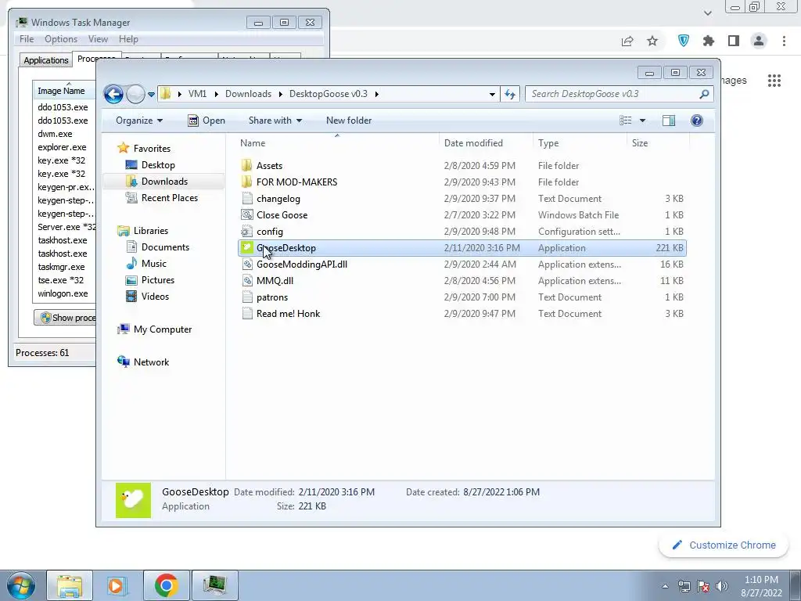The height and width of the screenshot is (601, 801).
Task: Click the Downloads breadcrumb segment
Action: tap(248, 94)
